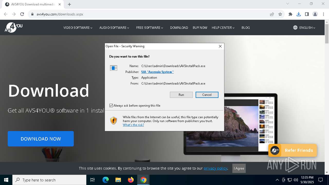The width and height of the screenshot is (329, 185).
Task: Open SIA Ascensio System publisher link
Action: (x=157, y=72)
